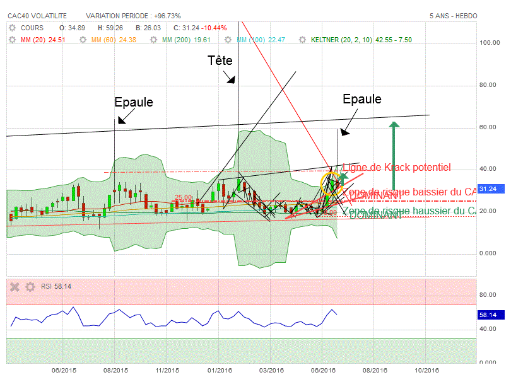Click the 03/2016 date axis label
This screenshot has height=382, width=511.
click(271, 370)
